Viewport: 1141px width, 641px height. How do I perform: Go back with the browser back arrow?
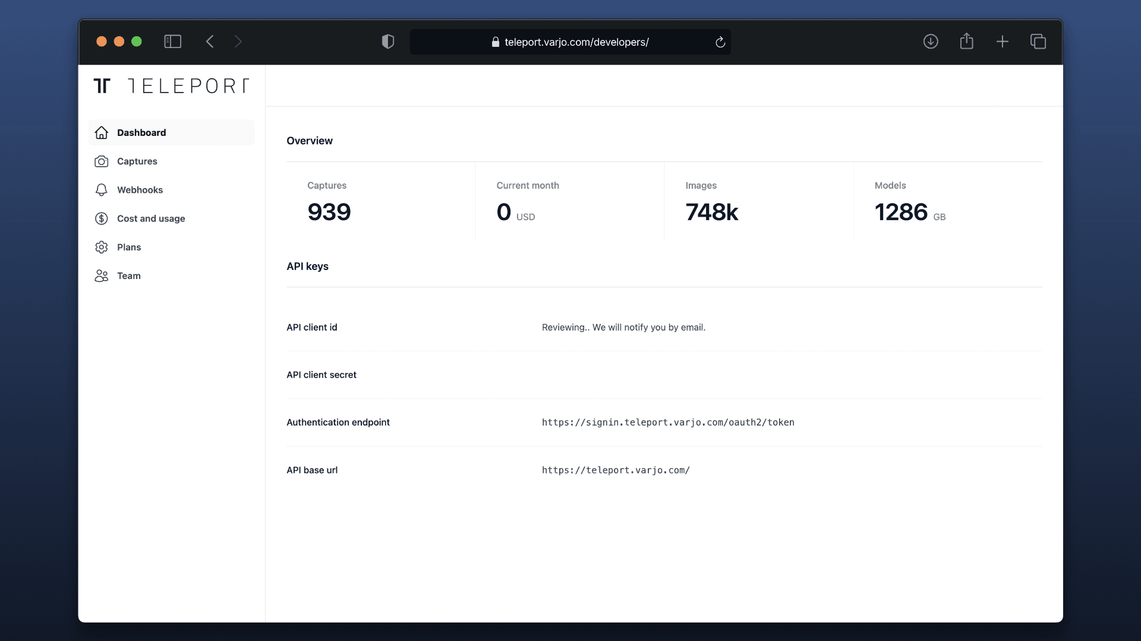pyautogui.click(x=210, y=42)
